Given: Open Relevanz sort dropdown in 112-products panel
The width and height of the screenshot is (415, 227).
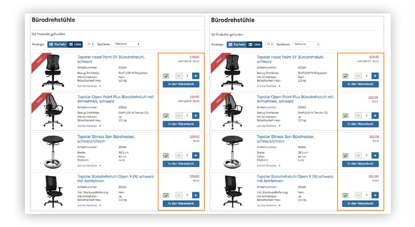Looking at the screenshot, I should [x=127, y=44].
